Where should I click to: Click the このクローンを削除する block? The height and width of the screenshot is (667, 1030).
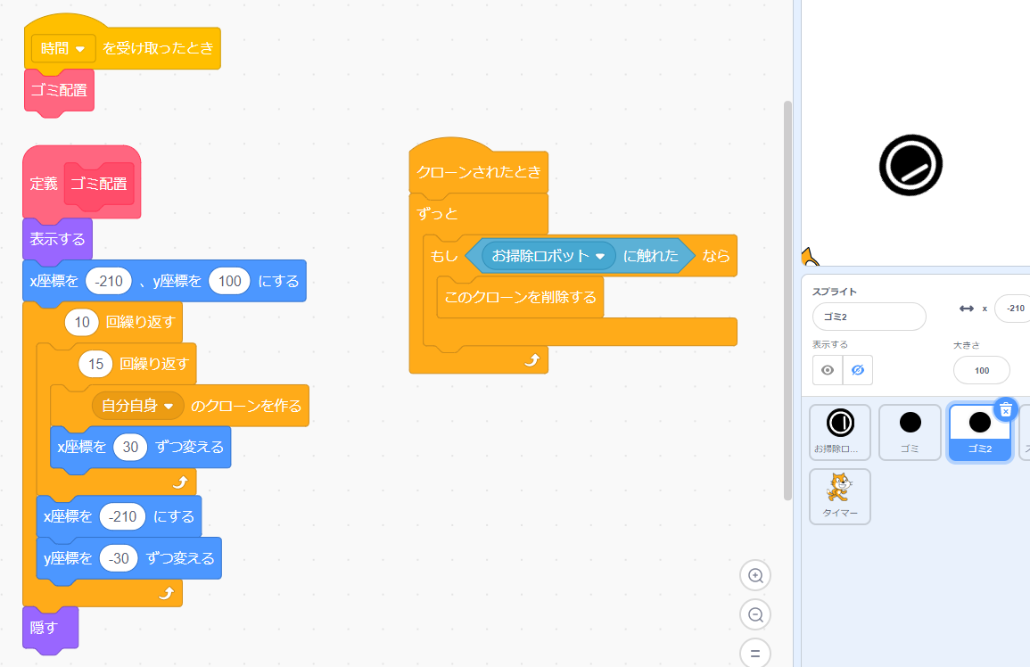pos(520,297)
